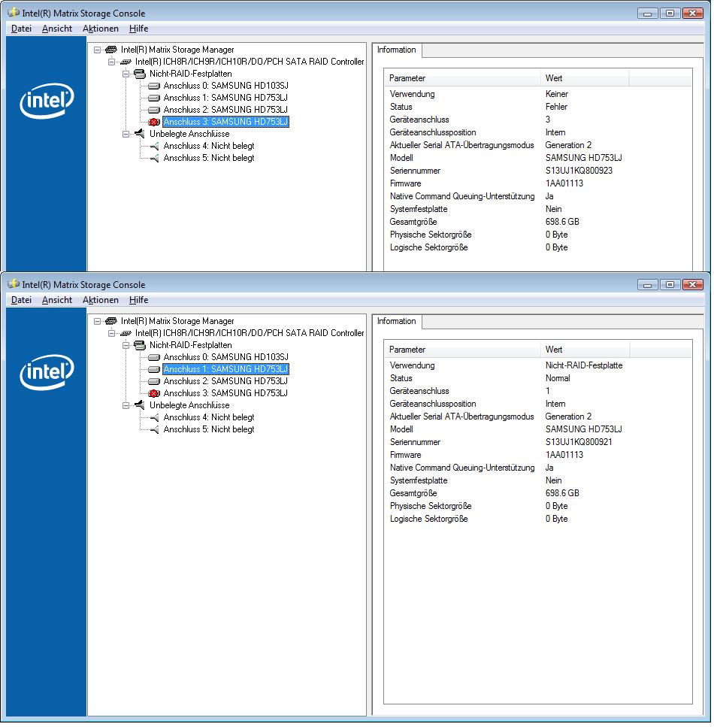Click the Status value Normal in bottom window
Image resolution: width=714 pixels, height=727 pixels.
coord(558,378)
